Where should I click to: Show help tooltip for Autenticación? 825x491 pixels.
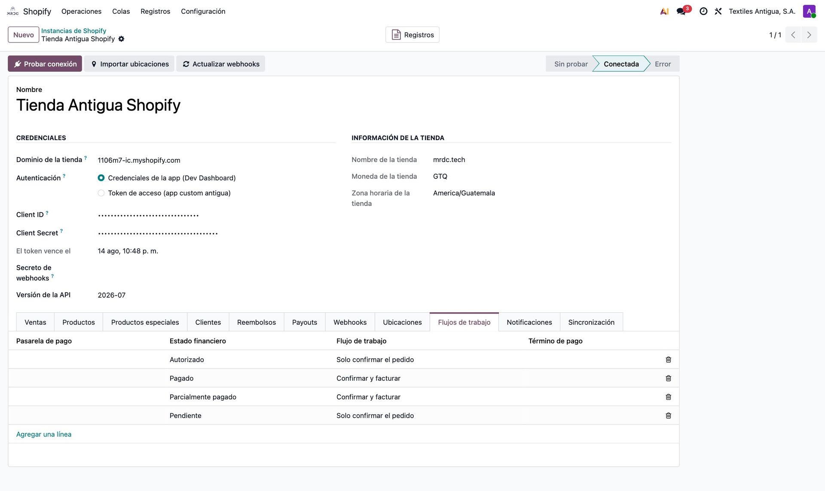click(x=64, y=176)
